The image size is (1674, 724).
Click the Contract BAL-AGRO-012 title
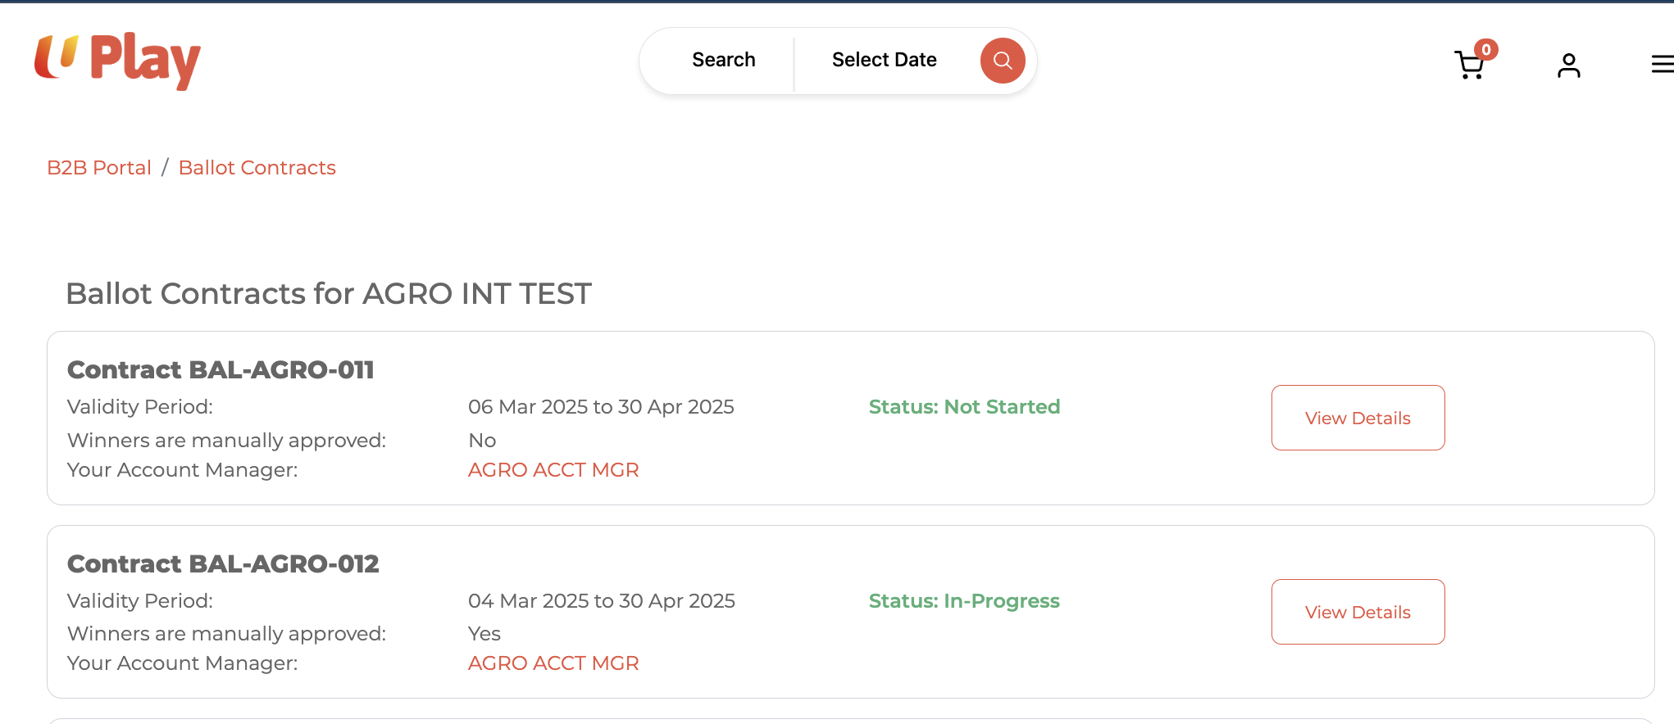(223, 564)
